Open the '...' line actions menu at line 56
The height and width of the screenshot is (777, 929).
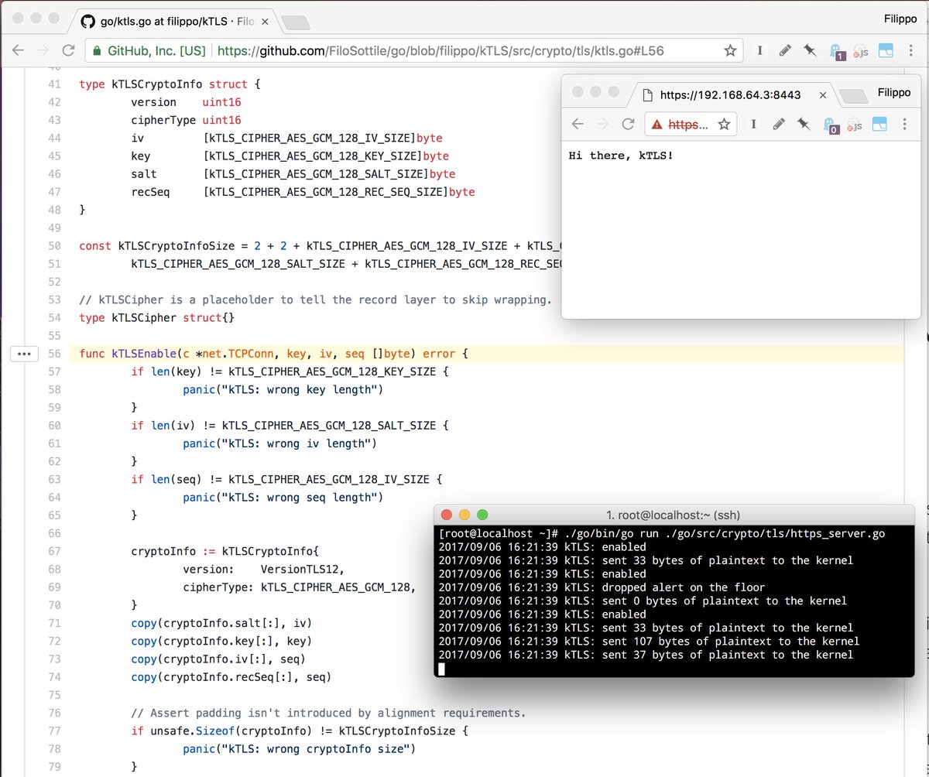[24, 354]
